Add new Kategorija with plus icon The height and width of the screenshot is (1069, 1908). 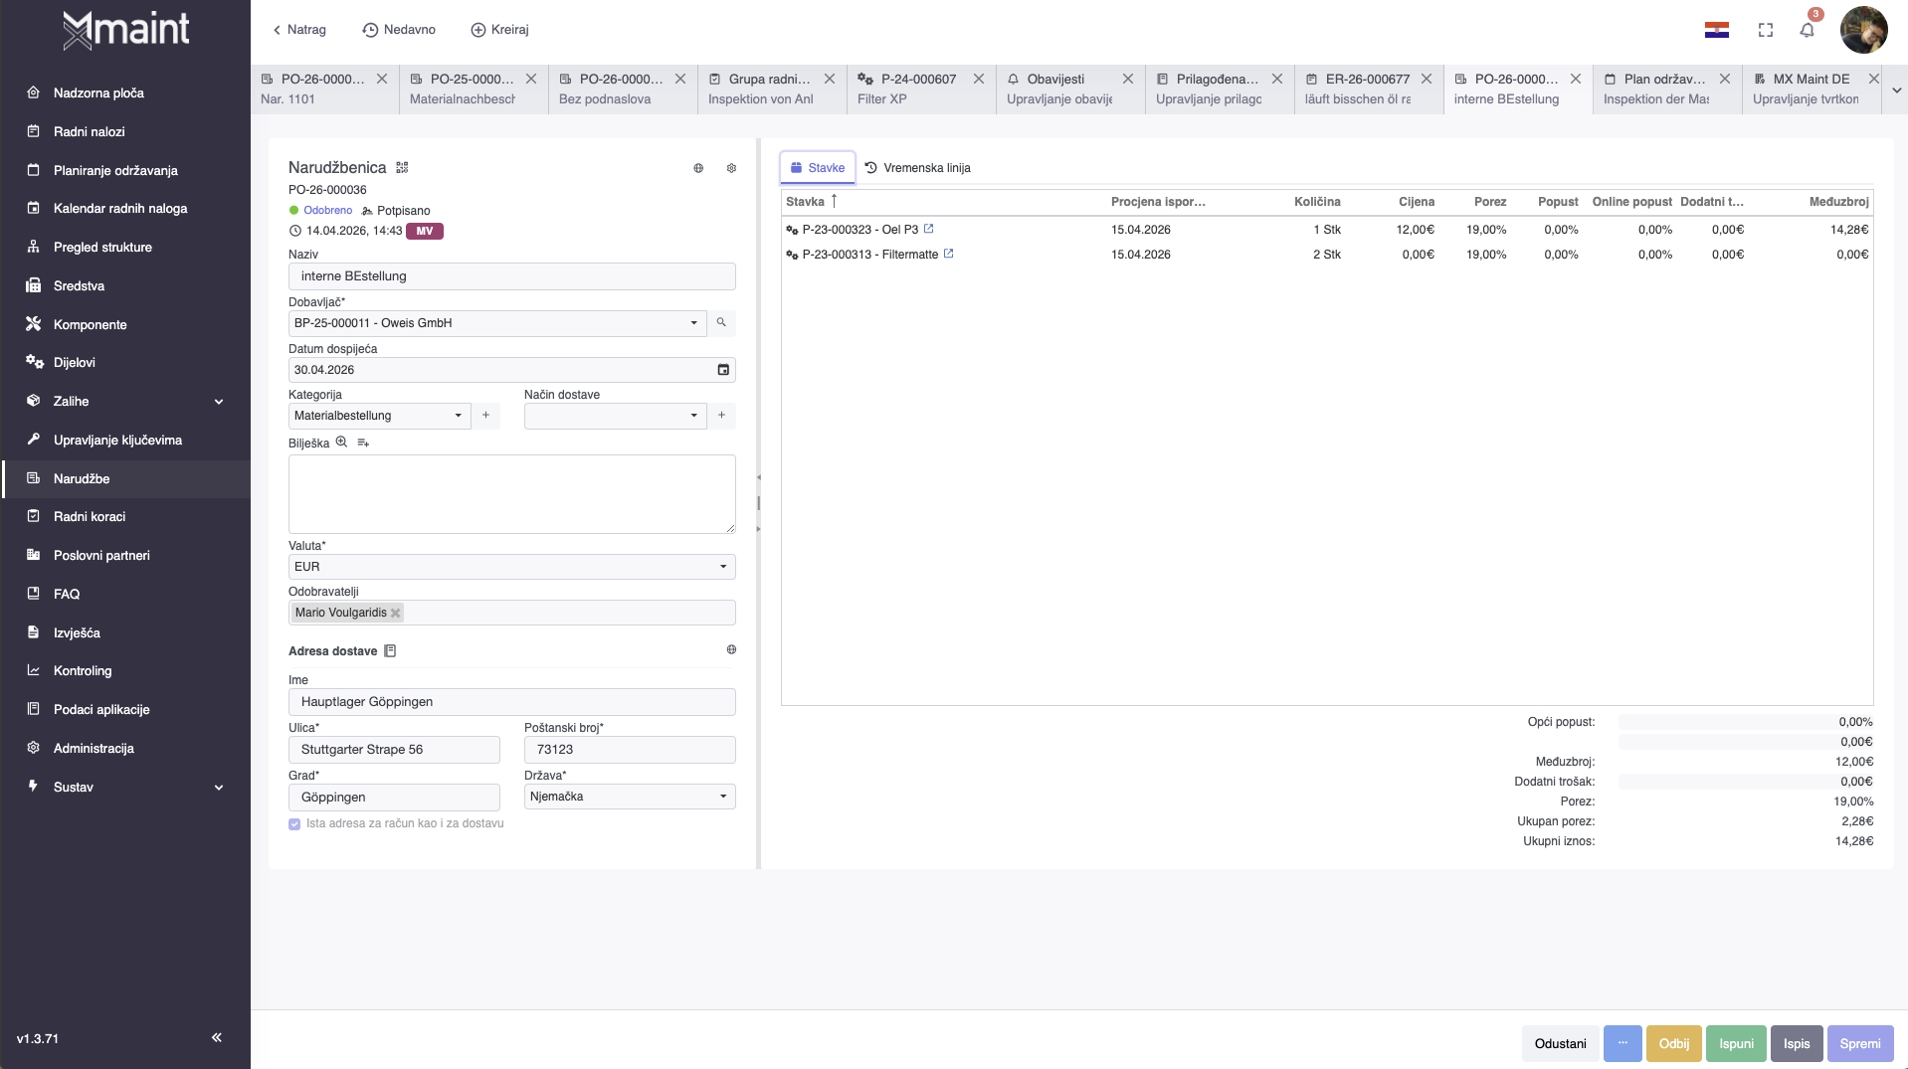click(x=485, y=415)
